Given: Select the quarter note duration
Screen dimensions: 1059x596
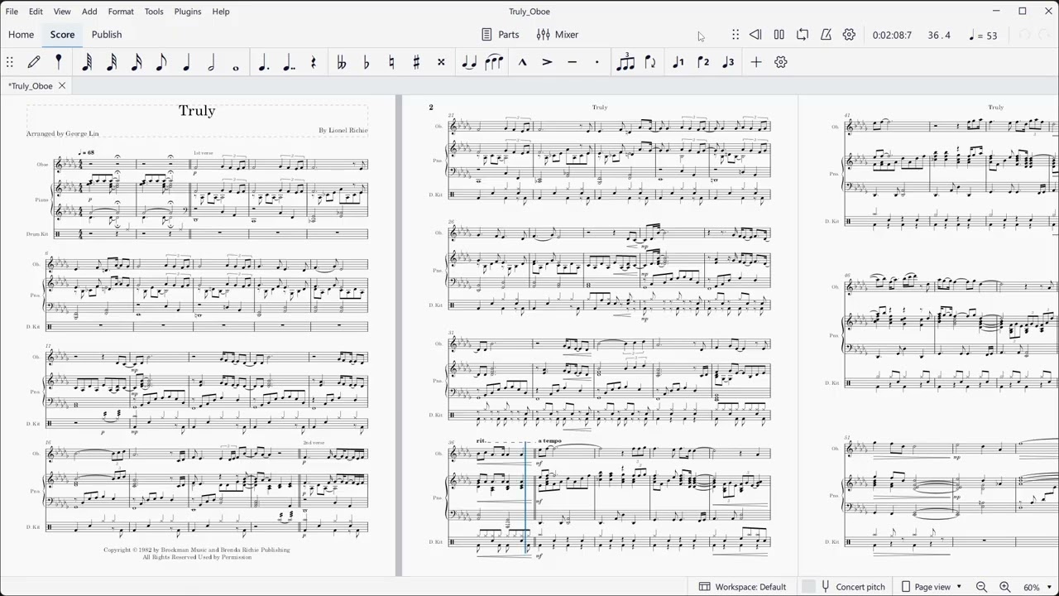Looking at the screenshot, I should pos(186,62).
